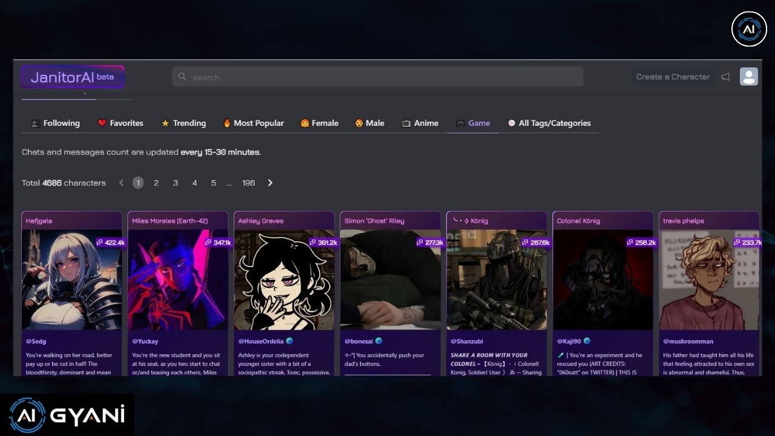Open creator profile @bonesai
Viewport: 775px width, 436px height.
coord(359,342)
